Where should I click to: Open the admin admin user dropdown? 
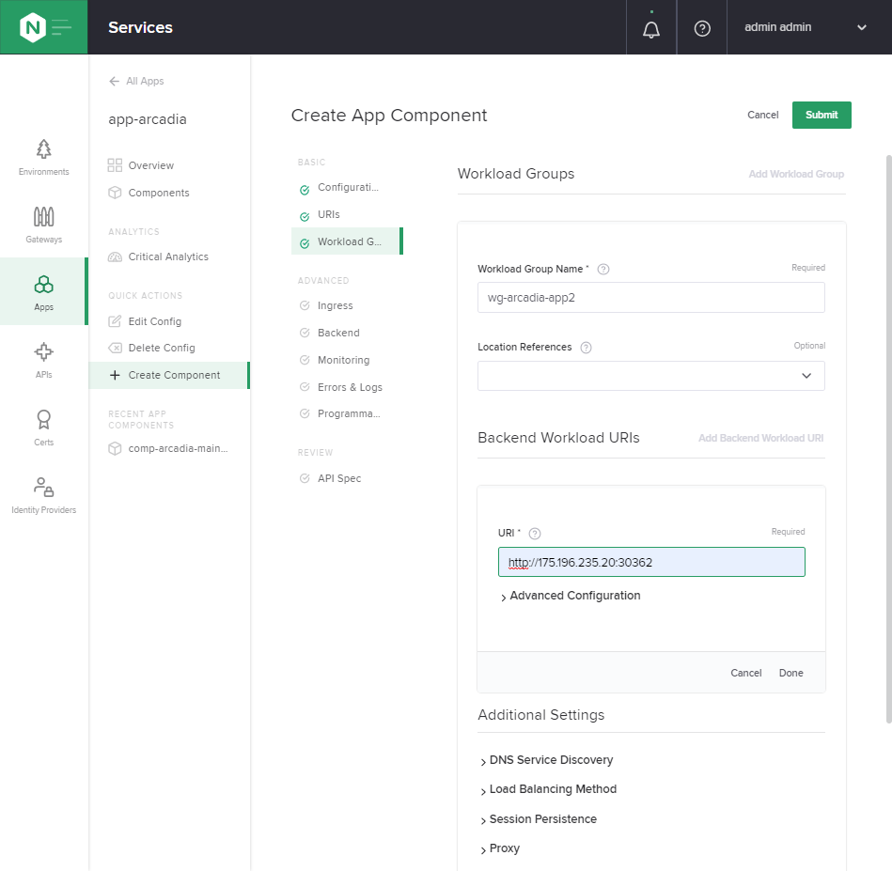coord(808,27)
